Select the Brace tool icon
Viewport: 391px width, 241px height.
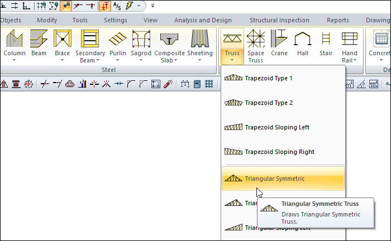pos(63,38)
